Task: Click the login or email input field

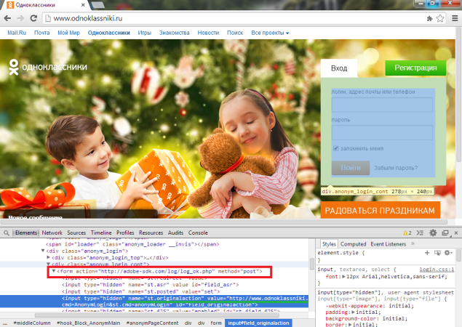Action: tap(382, 105)
